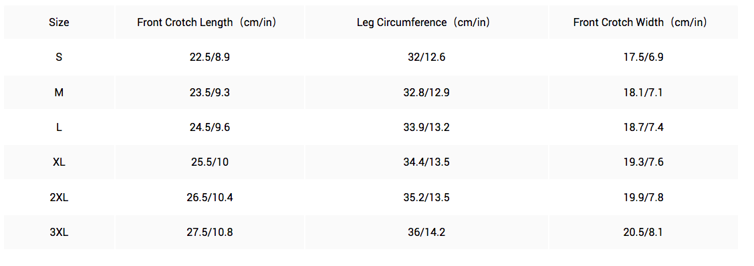The image size is (754, 266).
Task: Select the 3XL size row label
Action: click(x=59, y=233)
